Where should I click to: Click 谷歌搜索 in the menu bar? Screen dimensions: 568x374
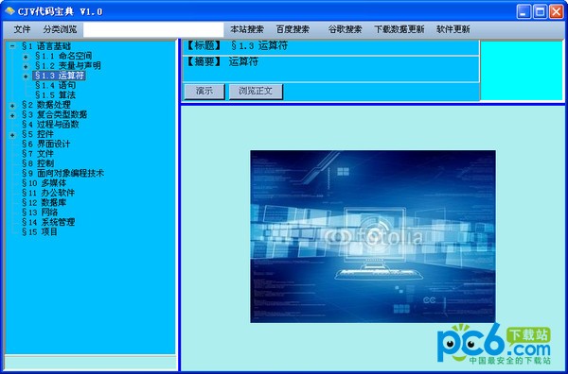coord(345,29)
